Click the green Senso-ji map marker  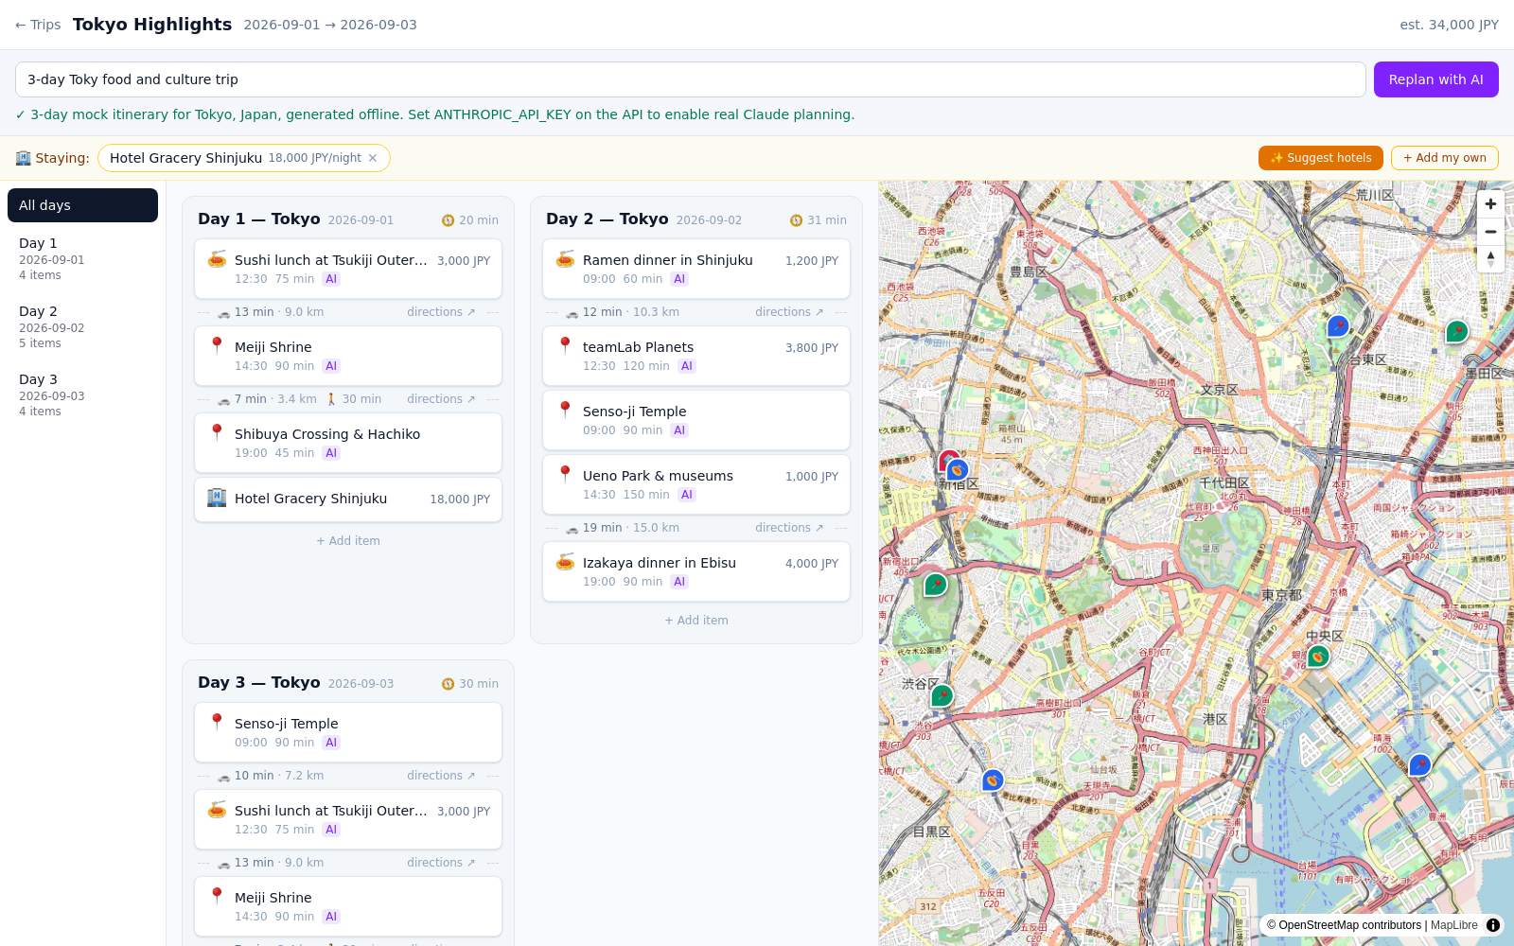[1456, 332]
